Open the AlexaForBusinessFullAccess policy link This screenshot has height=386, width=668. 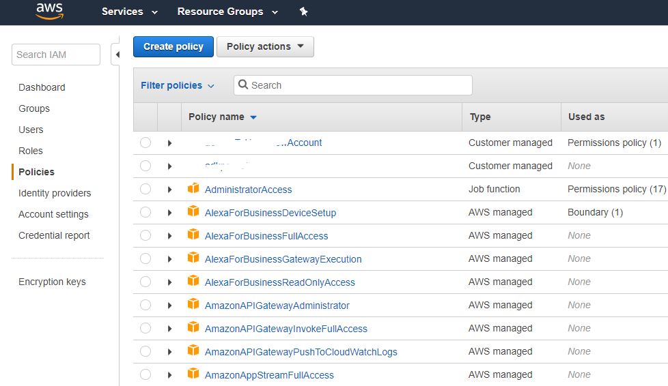[x=266, y=236]
